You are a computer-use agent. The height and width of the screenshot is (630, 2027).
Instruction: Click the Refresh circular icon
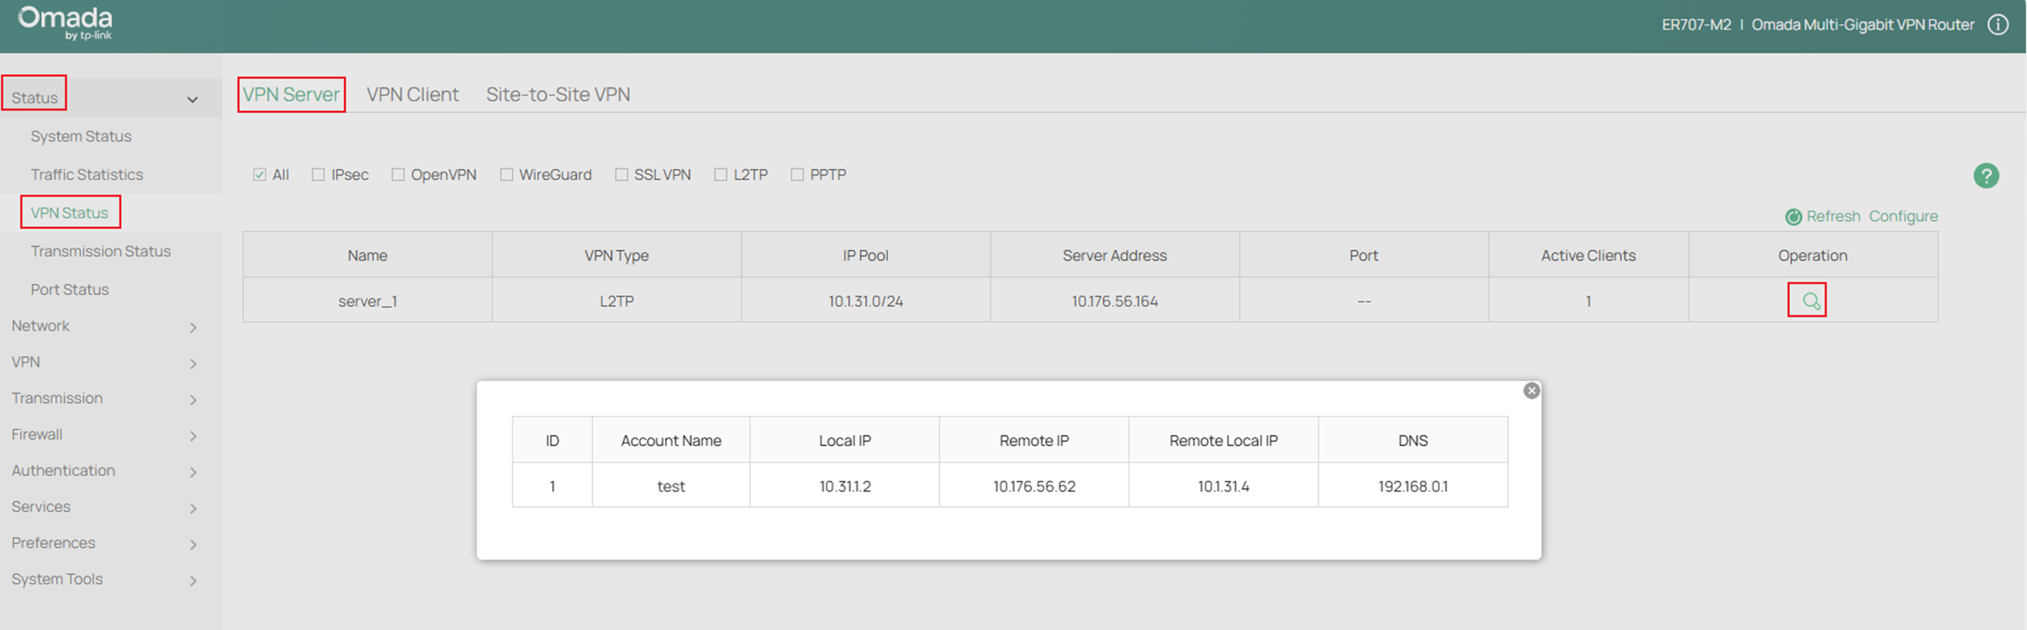point(1793,217)
